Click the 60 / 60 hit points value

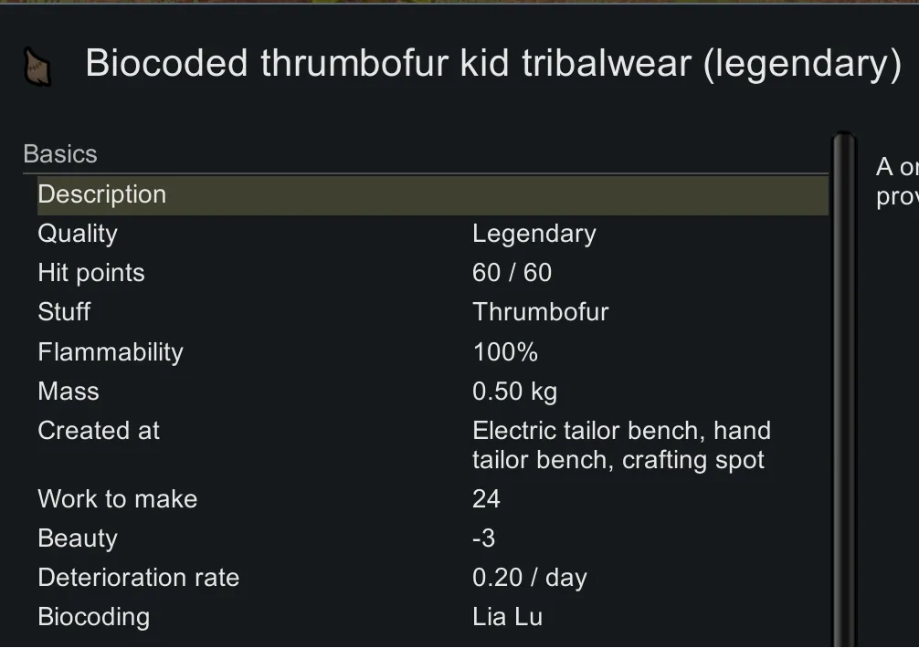point(512,273)
